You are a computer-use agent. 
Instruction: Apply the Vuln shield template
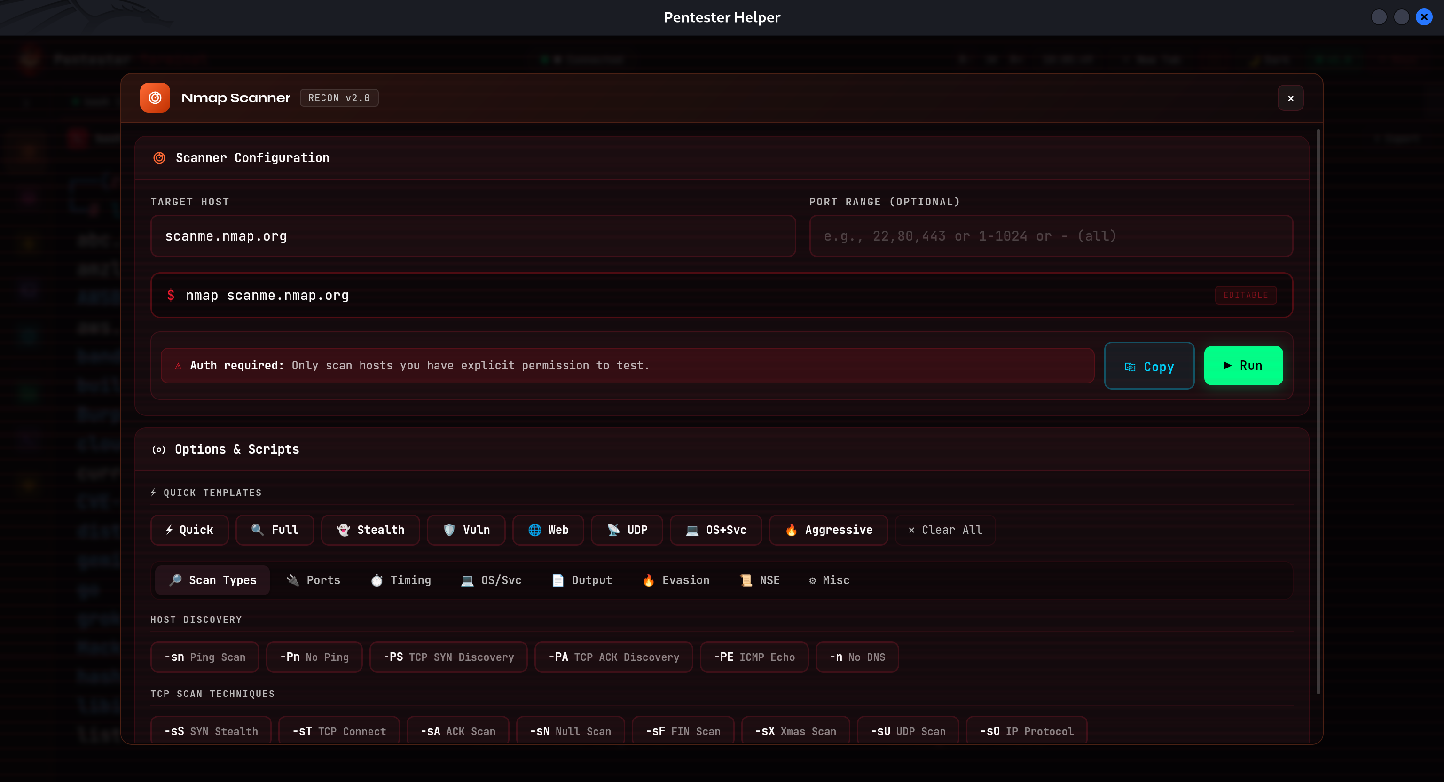click(x=466, y=530)
